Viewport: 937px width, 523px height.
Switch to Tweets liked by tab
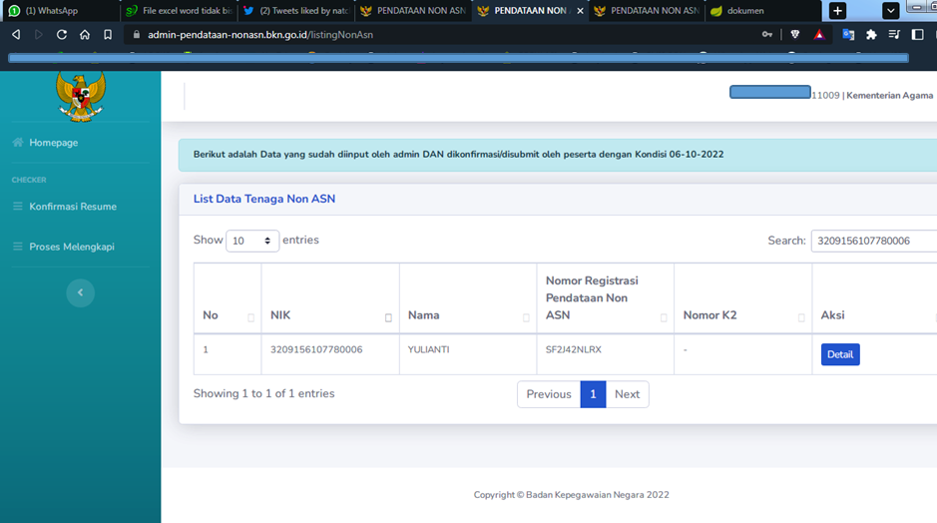click(x=296, y=11)
